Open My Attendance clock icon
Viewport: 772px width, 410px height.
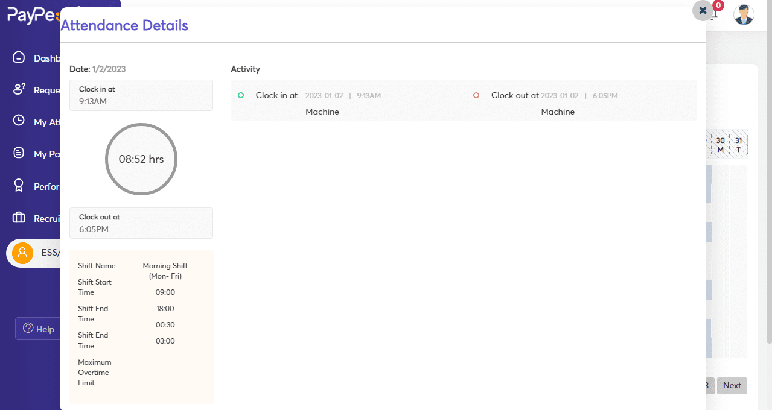(19, 121)
